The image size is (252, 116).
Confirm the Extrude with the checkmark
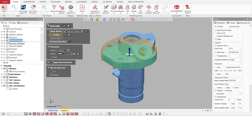[64, 26]
